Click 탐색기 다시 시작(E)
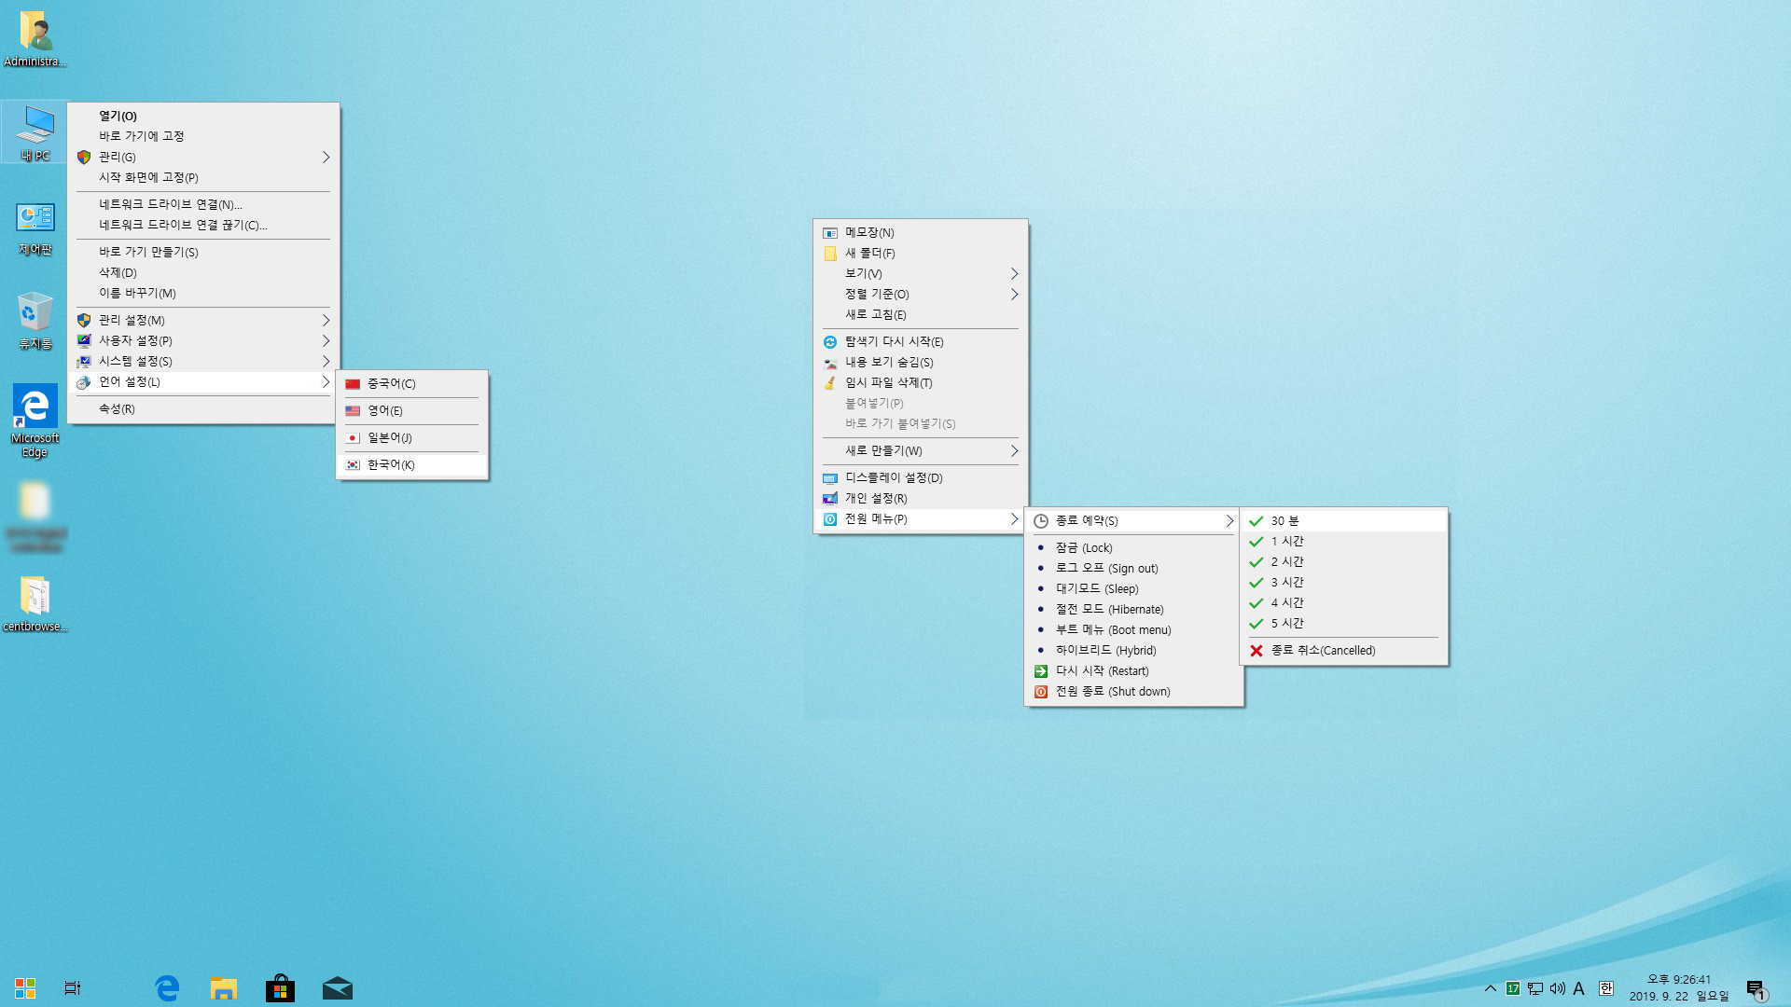This screenshot has height=1007, width=1791. pyautogui.click(x=921, y=341)
